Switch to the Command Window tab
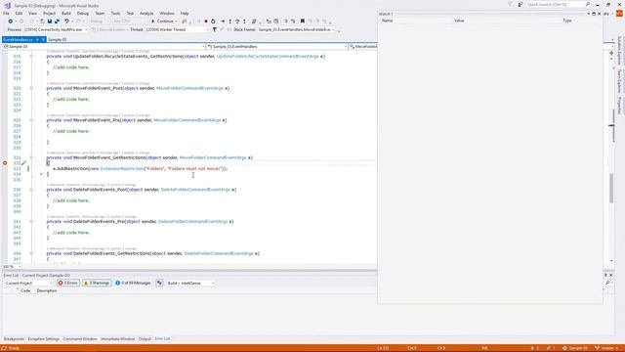This screenshot has height=352, width=625. 80,339
